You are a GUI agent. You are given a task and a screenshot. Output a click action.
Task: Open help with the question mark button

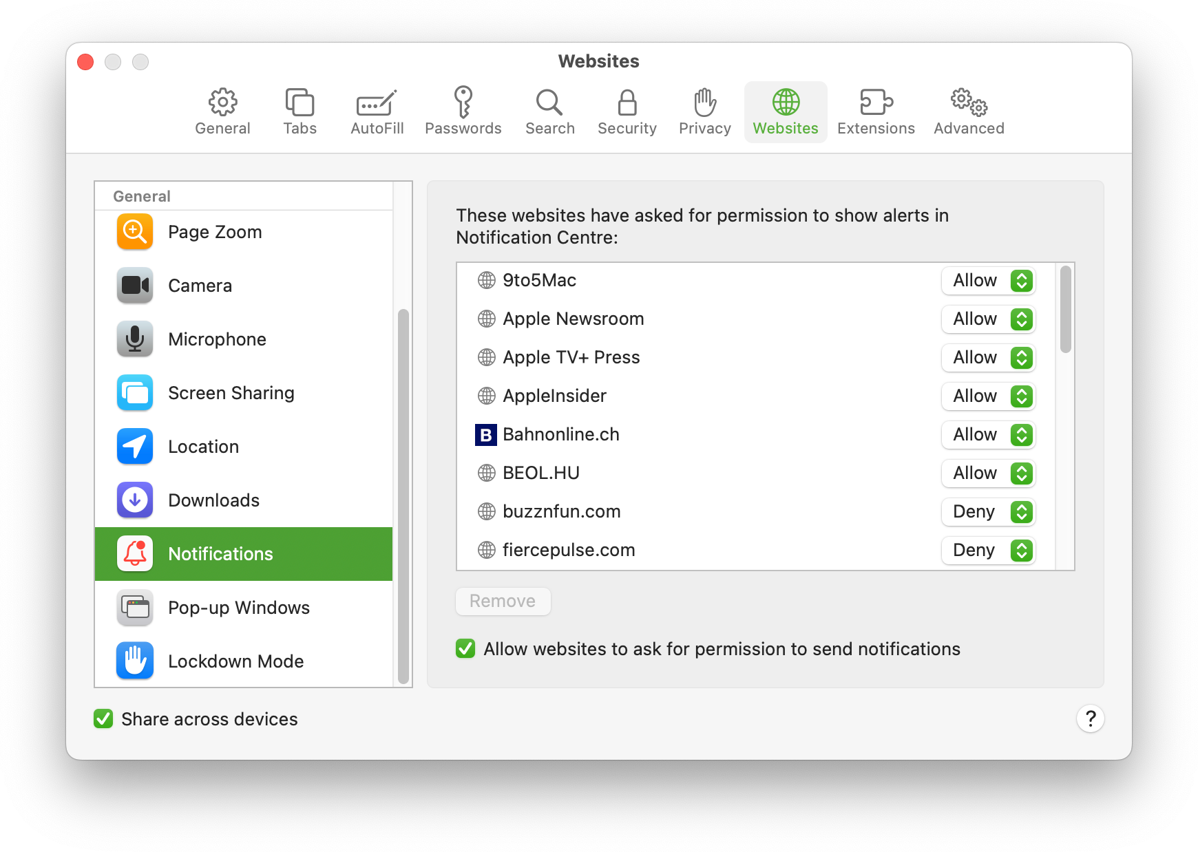[x=1091, y=719]
